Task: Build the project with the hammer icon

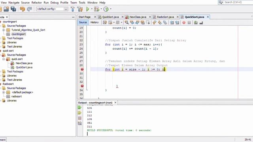Action: click(x=73, y=9)
